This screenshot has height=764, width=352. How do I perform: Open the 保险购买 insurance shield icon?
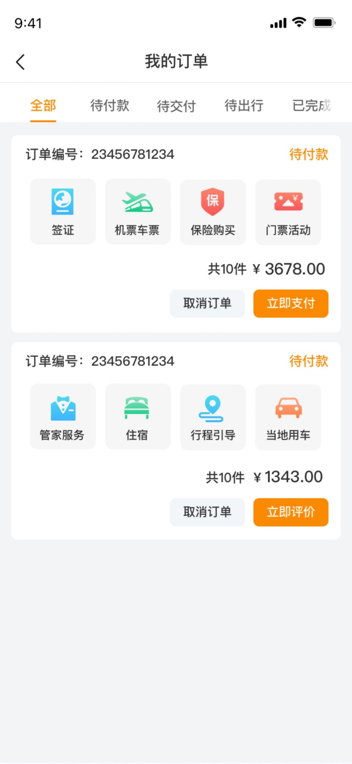pyautogui.click(x=213, y=201)
